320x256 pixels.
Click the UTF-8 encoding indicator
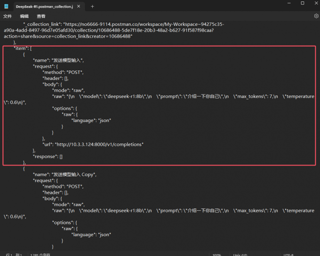tap(288, 255)
